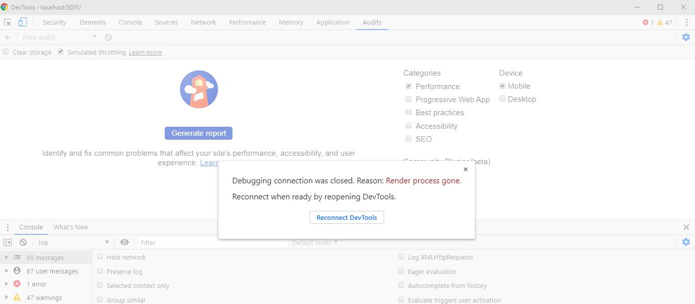The width and height of the screenshot is (695, 304).
Task: Open the top context dropdown
Action: click(x=73, y=242)
